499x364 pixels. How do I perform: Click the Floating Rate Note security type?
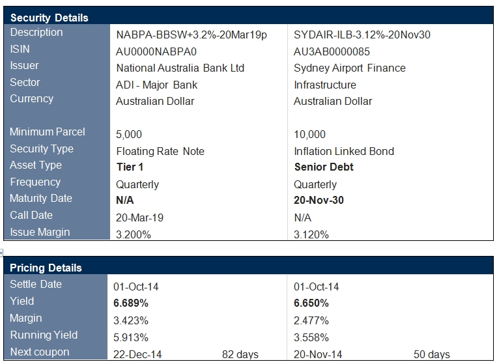pyautogui.click(x=160, y=152)
